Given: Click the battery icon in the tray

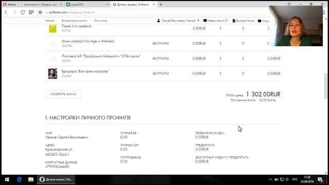Looking at the screenshot, I should pos(277,179).
